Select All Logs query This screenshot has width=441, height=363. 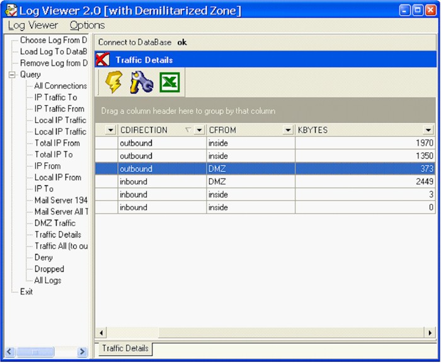pos(48,280)
